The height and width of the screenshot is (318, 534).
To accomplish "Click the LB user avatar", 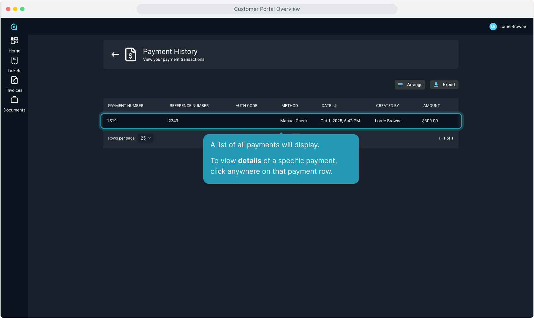I will 493,26.
